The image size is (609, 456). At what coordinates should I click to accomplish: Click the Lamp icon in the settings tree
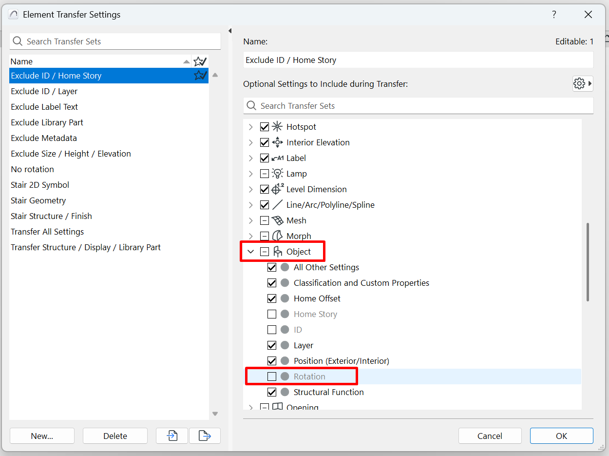[277, 173]
